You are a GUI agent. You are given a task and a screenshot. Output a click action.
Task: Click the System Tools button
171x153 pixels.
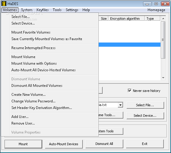111,131
